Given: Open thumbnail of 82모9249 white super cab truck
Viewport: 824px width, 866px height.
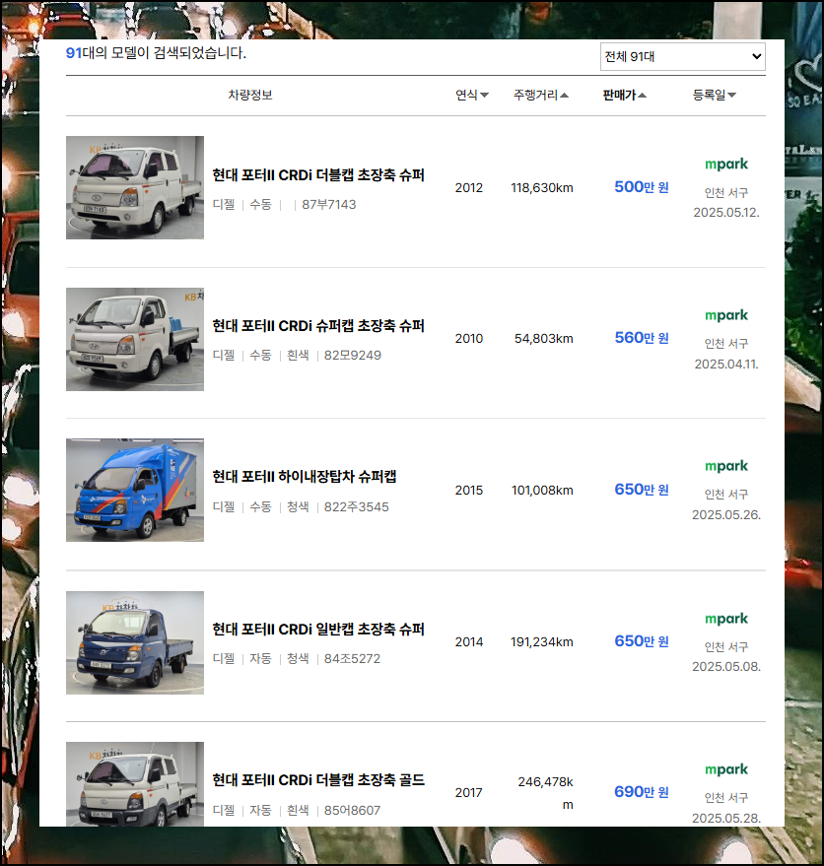Looking at the screenshot, I should [135, 339].
